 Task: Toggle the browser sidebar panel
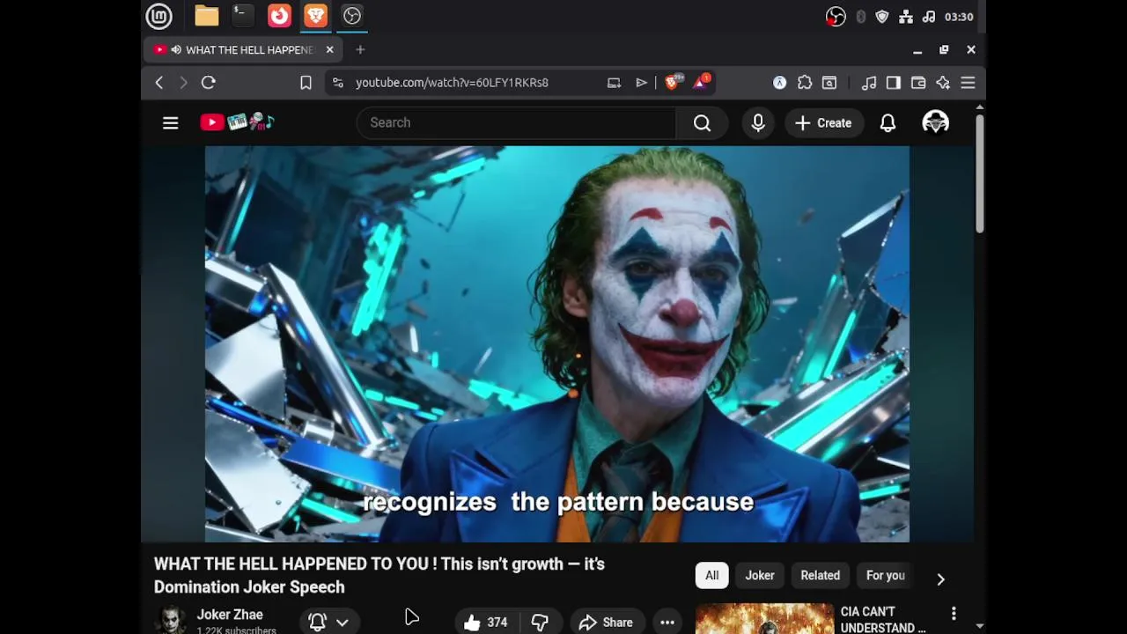tap(894, 83)
